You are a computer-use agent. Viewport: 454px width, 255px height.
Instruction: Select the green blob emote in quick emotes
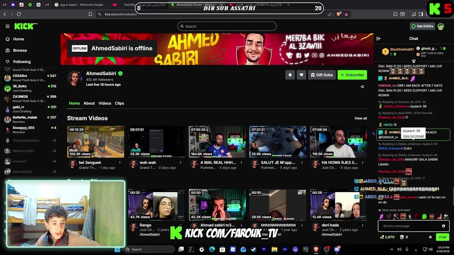click(424, 216)
